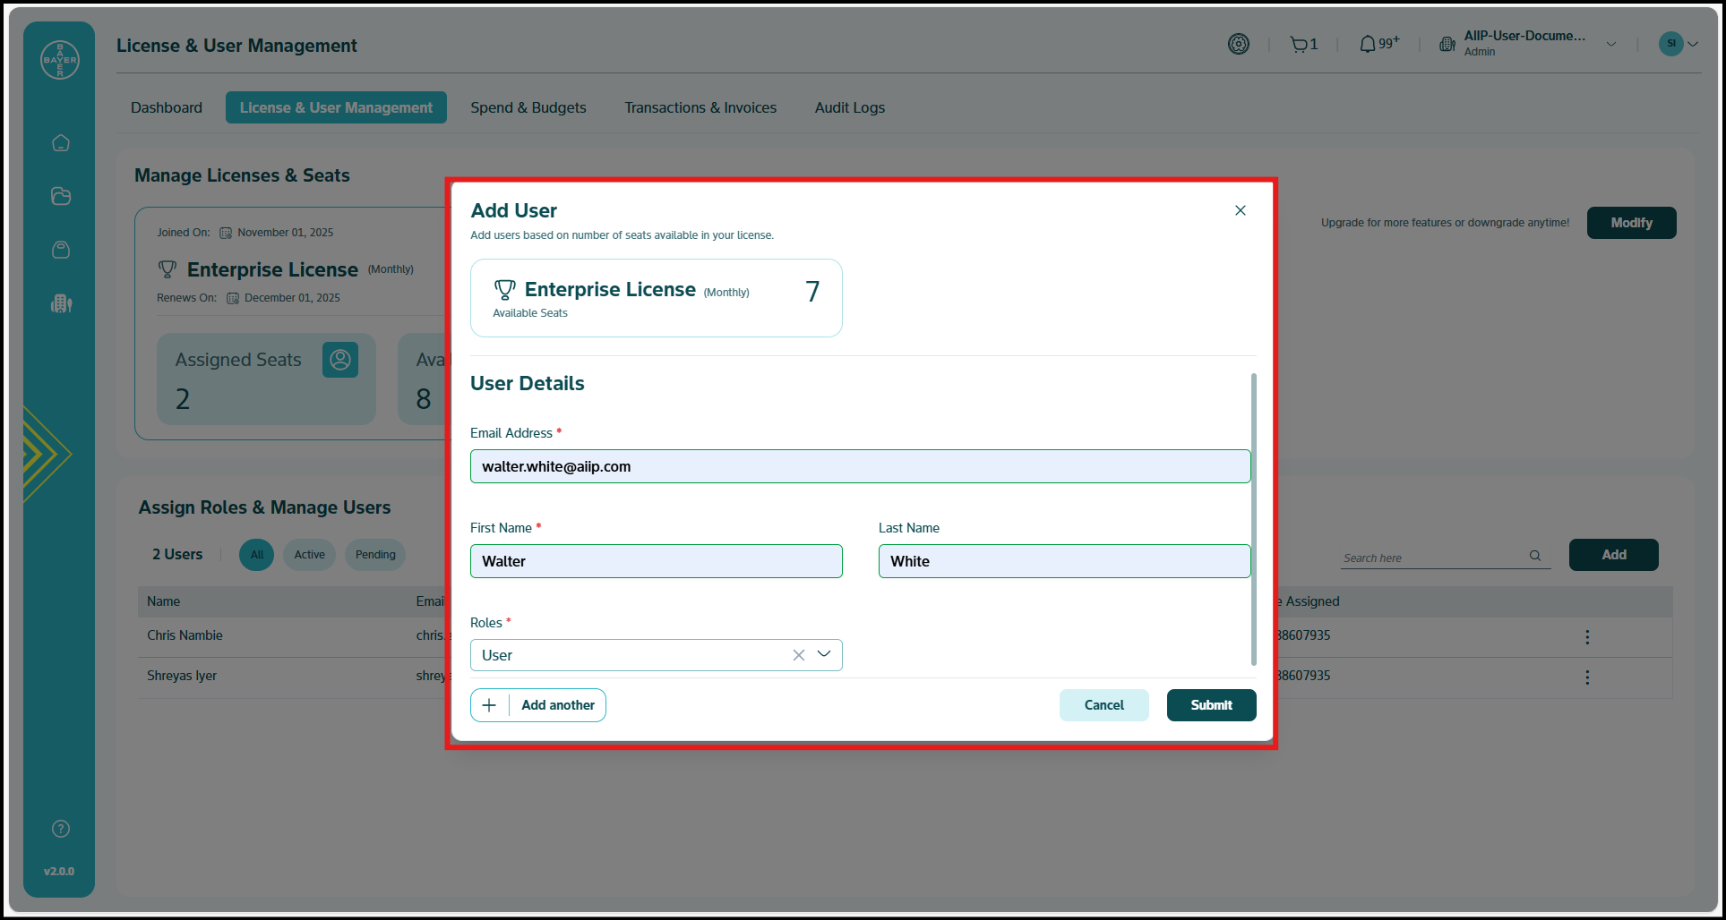Click the plus icon beside Add another
The image size is (1726, 920).
489,705
